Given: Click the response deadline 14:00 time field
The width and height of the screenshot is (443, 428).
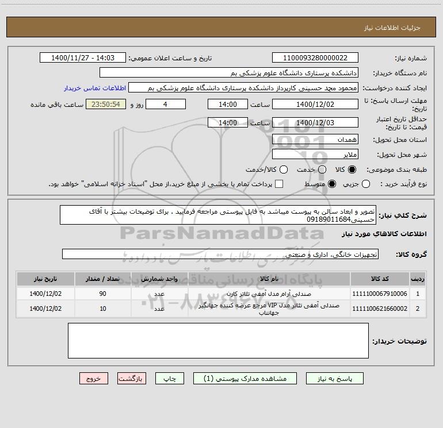Looking at the screenshot, I should tap(228, 104).
